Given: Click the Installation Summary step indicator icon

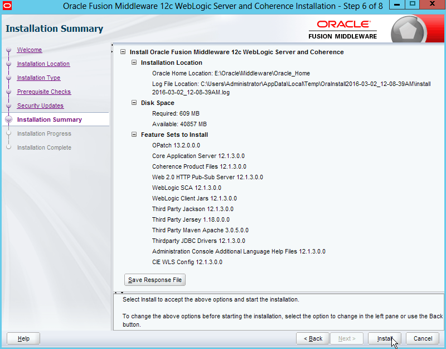Looking at the screenshot, I should [x=8, y=119].
